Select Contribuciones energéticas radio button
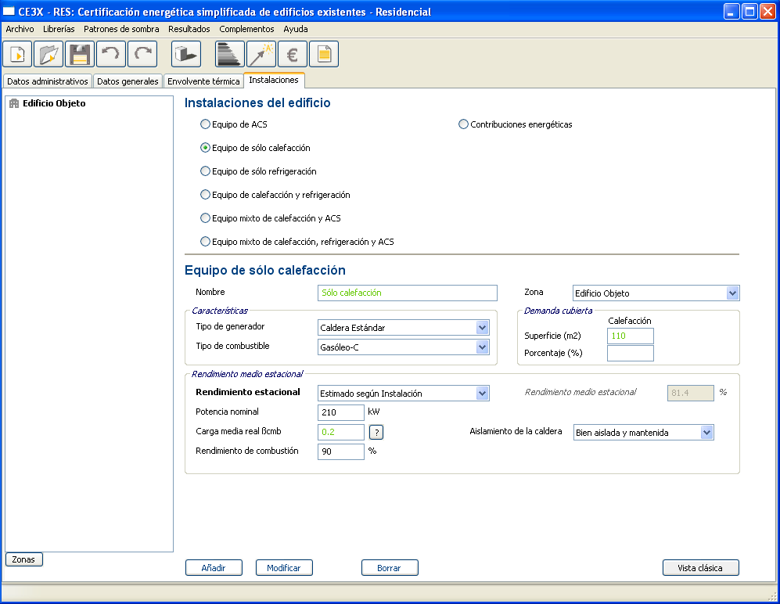 (x=464, y=124)
